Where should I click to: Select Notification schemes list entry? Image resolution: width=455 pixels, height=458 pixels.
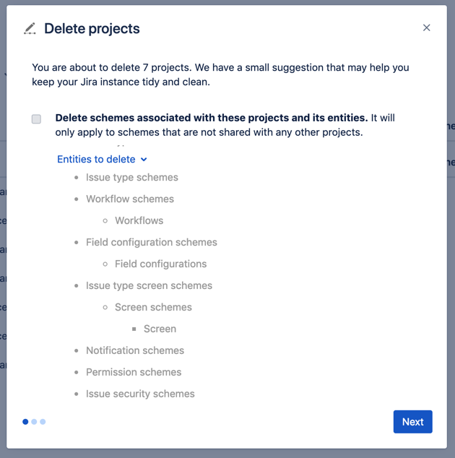click(x=135, y=350)
